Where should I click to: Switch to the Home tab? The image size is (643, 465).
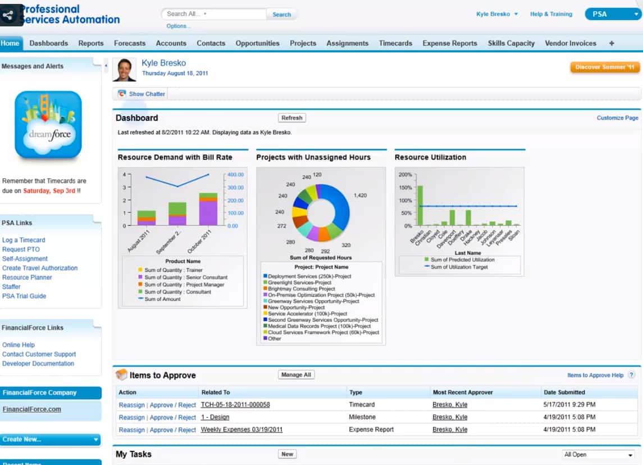click(10, 43)
